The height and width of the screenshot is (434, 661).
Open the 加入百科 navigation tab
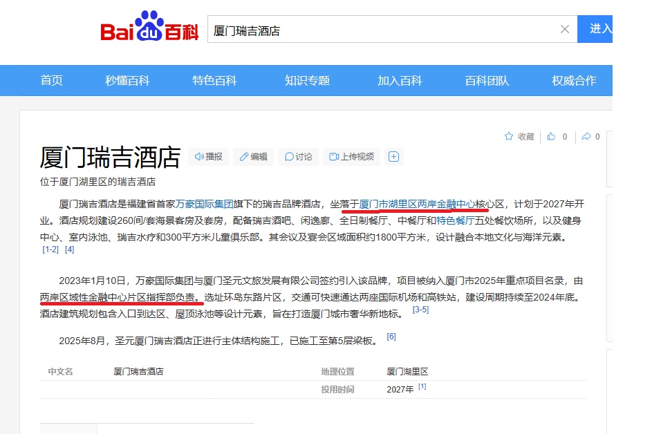point(400,80)
